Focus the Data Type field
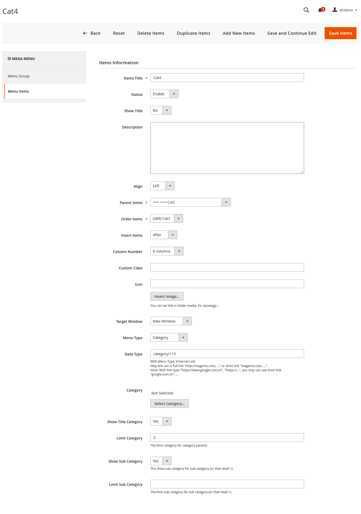This screenshot has height=514, width=361. [227, 354]
